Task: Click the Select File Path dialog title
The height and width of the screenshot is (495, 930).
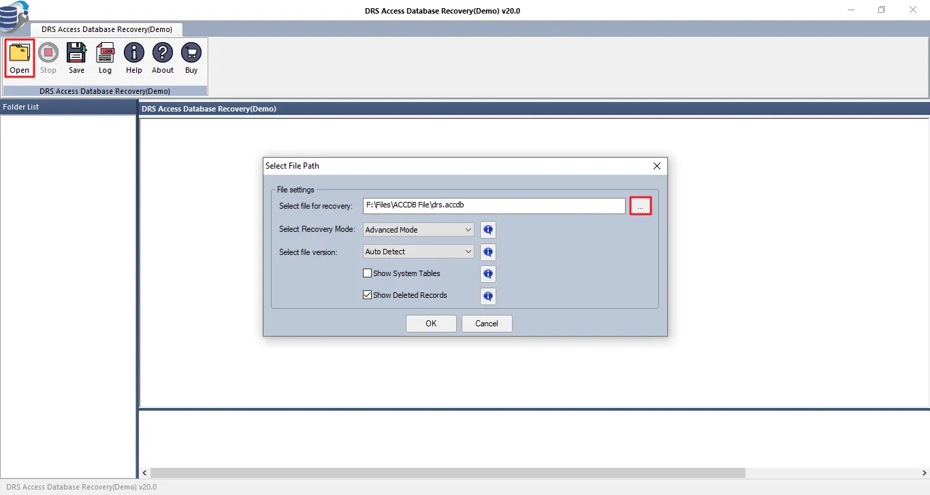Action: point(292,166)
